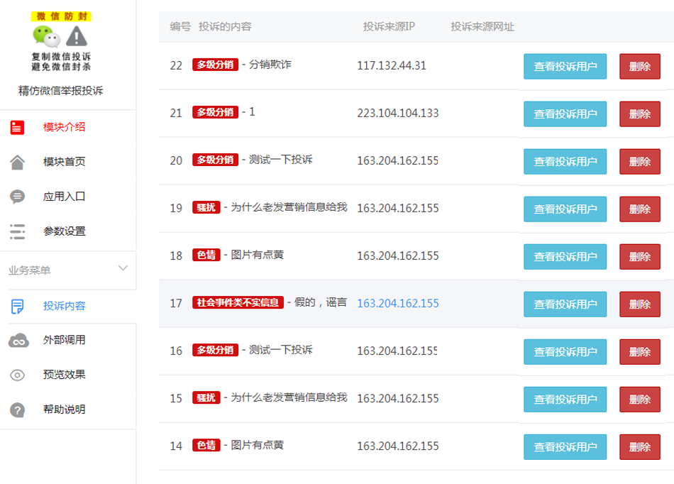Click the speech-bubble icon for 应用入口

click(16, 197)
